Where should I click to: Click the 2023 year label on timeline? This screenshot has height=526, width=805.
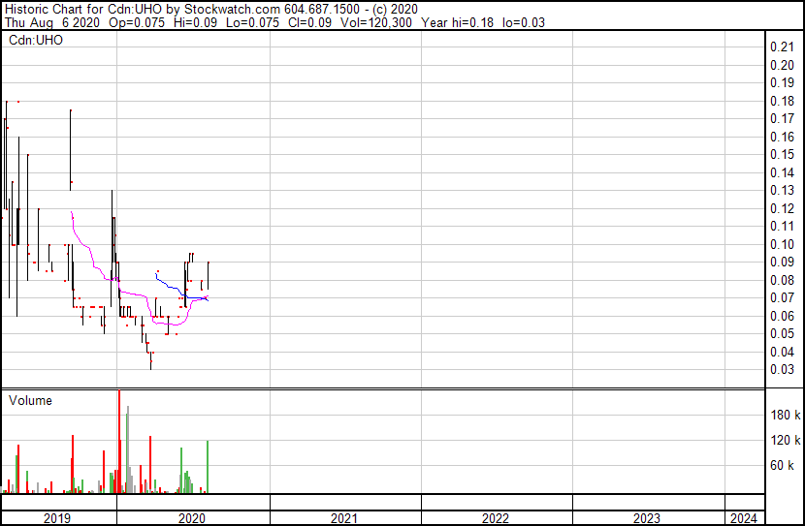point(647,518)
